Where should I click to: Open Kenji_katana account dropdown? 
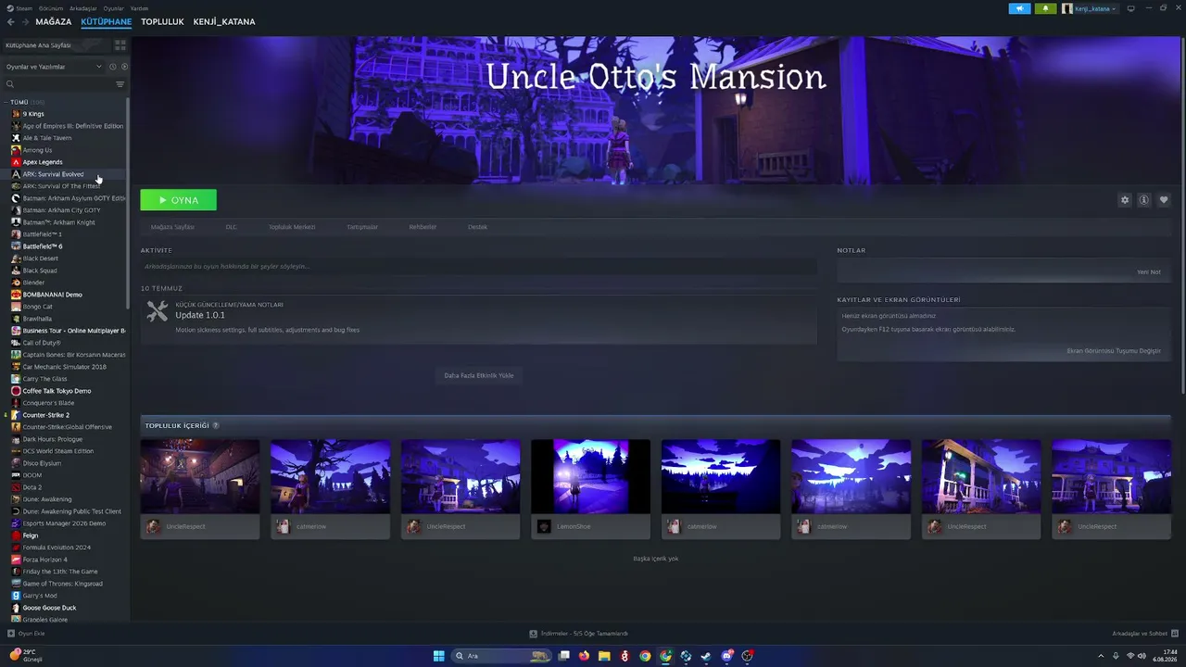pyautogui.click(x=1090, y=8)
